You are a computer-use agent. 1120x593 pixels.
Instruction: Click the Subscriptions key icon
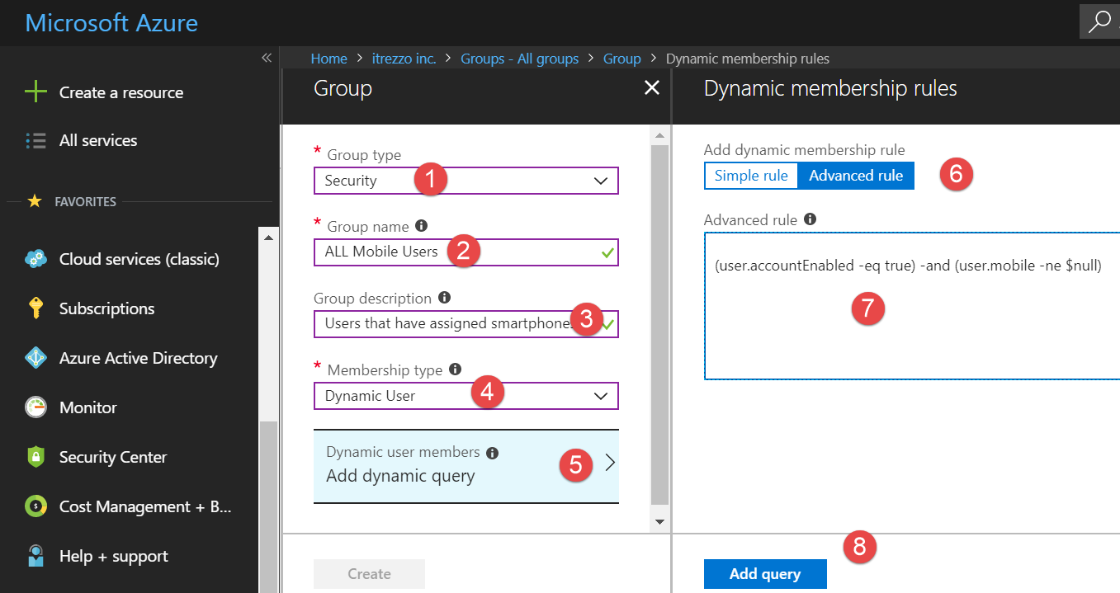point(35,308)
